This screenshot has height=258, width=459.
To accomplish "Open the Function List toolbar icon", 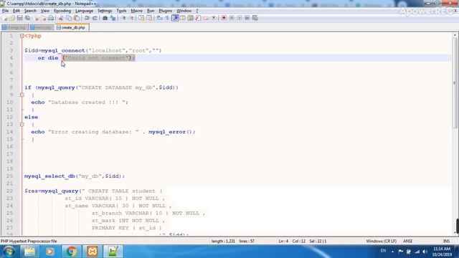I will [x=198, y=18].
